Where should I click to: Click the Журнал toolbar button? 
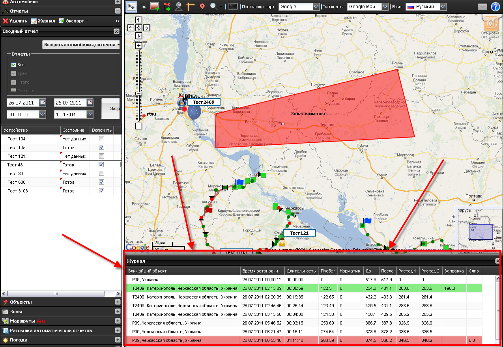click(x=43, y=21)
